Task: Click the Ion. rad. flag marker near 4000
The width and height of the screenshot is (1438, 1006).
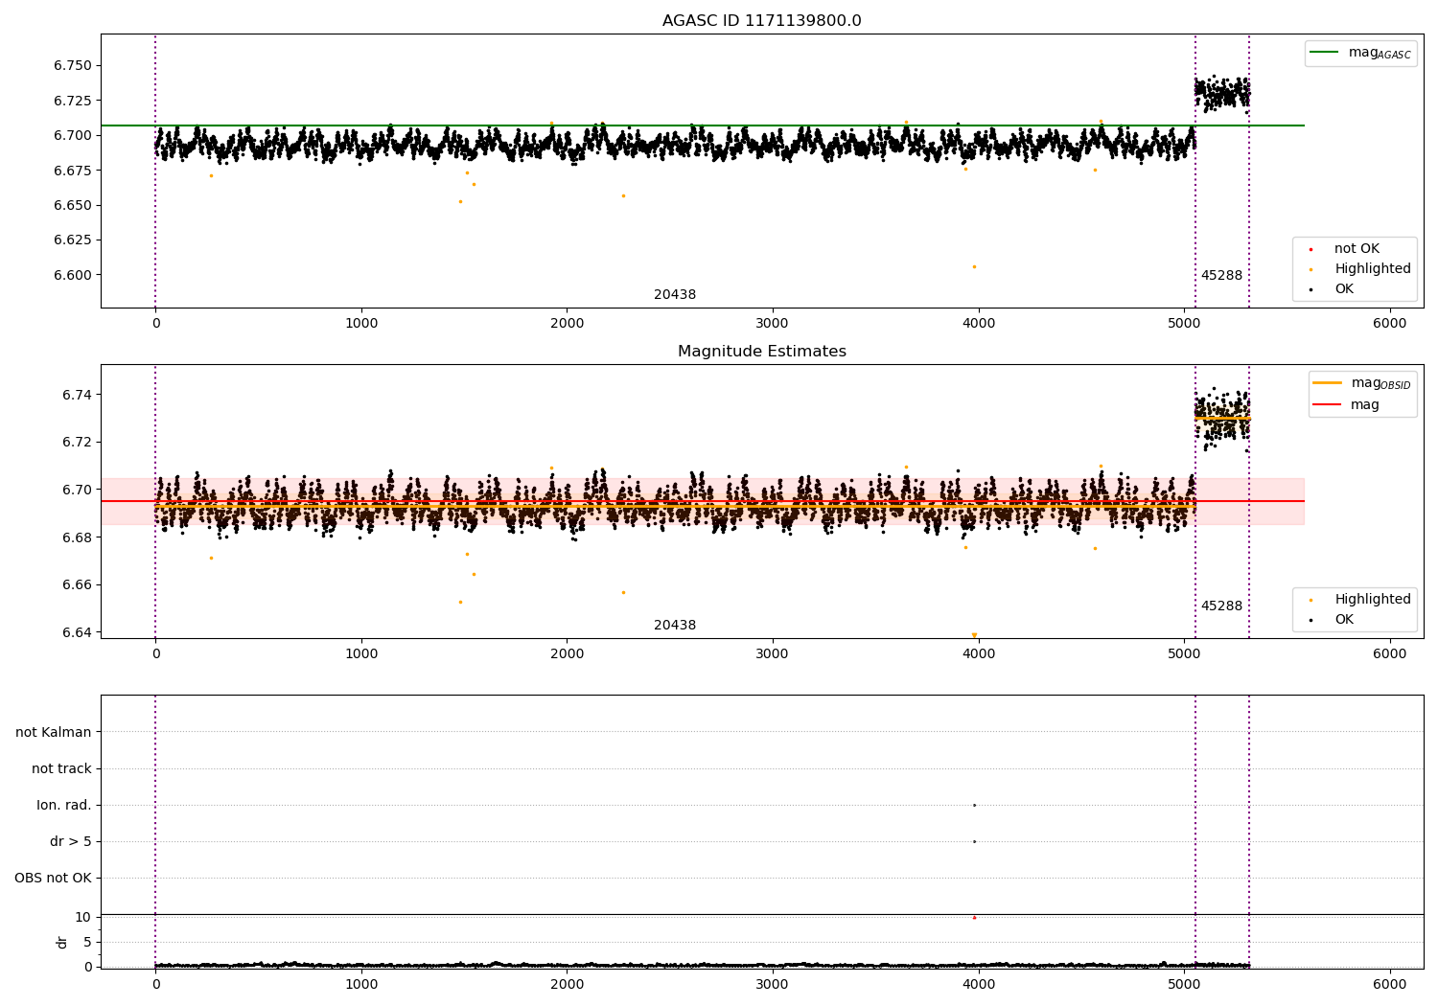Action: click(974, 805)
